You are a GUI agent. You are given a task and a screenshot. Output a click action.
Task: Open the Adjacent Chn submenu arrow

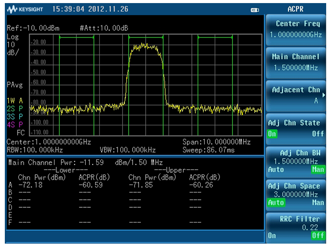click(324, 95)
